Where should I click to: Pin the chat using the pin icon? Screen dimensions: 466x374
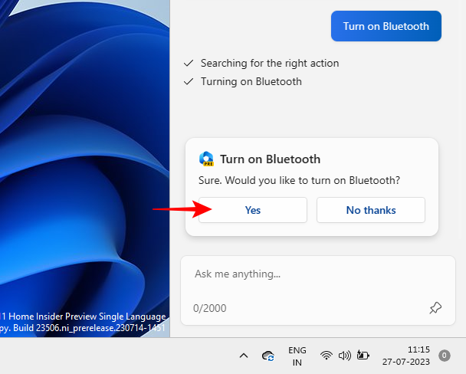click(x=435, y=308)
